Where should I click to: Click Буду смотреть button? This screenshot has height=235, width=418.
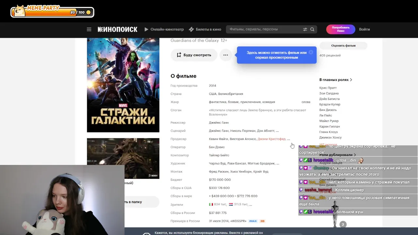click(194, 55)
